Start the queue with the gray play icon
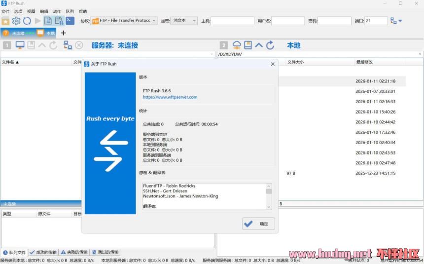Viewport: 424px width, 264px height. 37,21
